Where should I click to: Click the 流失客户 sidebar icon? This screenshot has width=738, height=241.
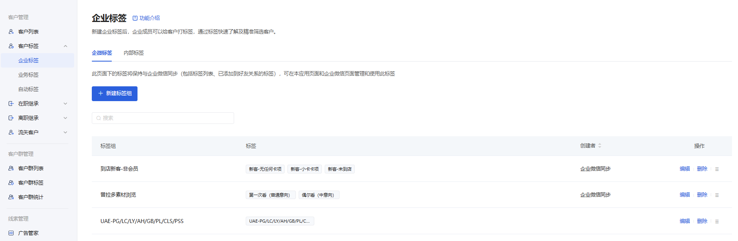point(11,132)
